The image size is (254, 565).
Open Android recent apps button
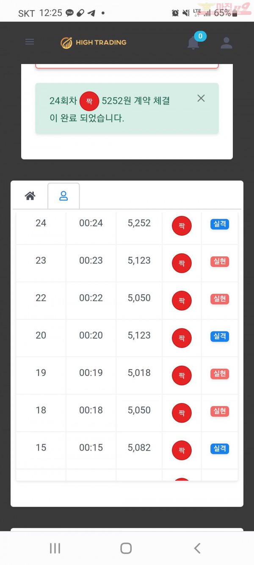point(55,548)
